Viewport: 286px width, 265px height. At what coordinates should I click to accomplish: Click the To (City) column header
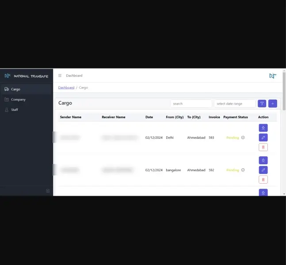click(194, 117)
